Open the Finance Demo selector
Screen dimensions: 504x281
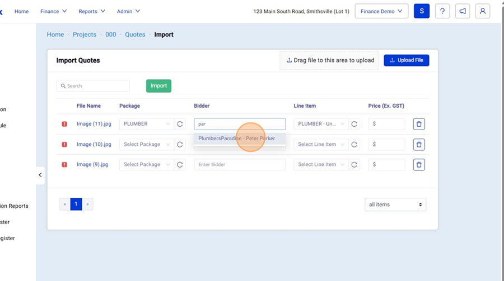(381, 11)
